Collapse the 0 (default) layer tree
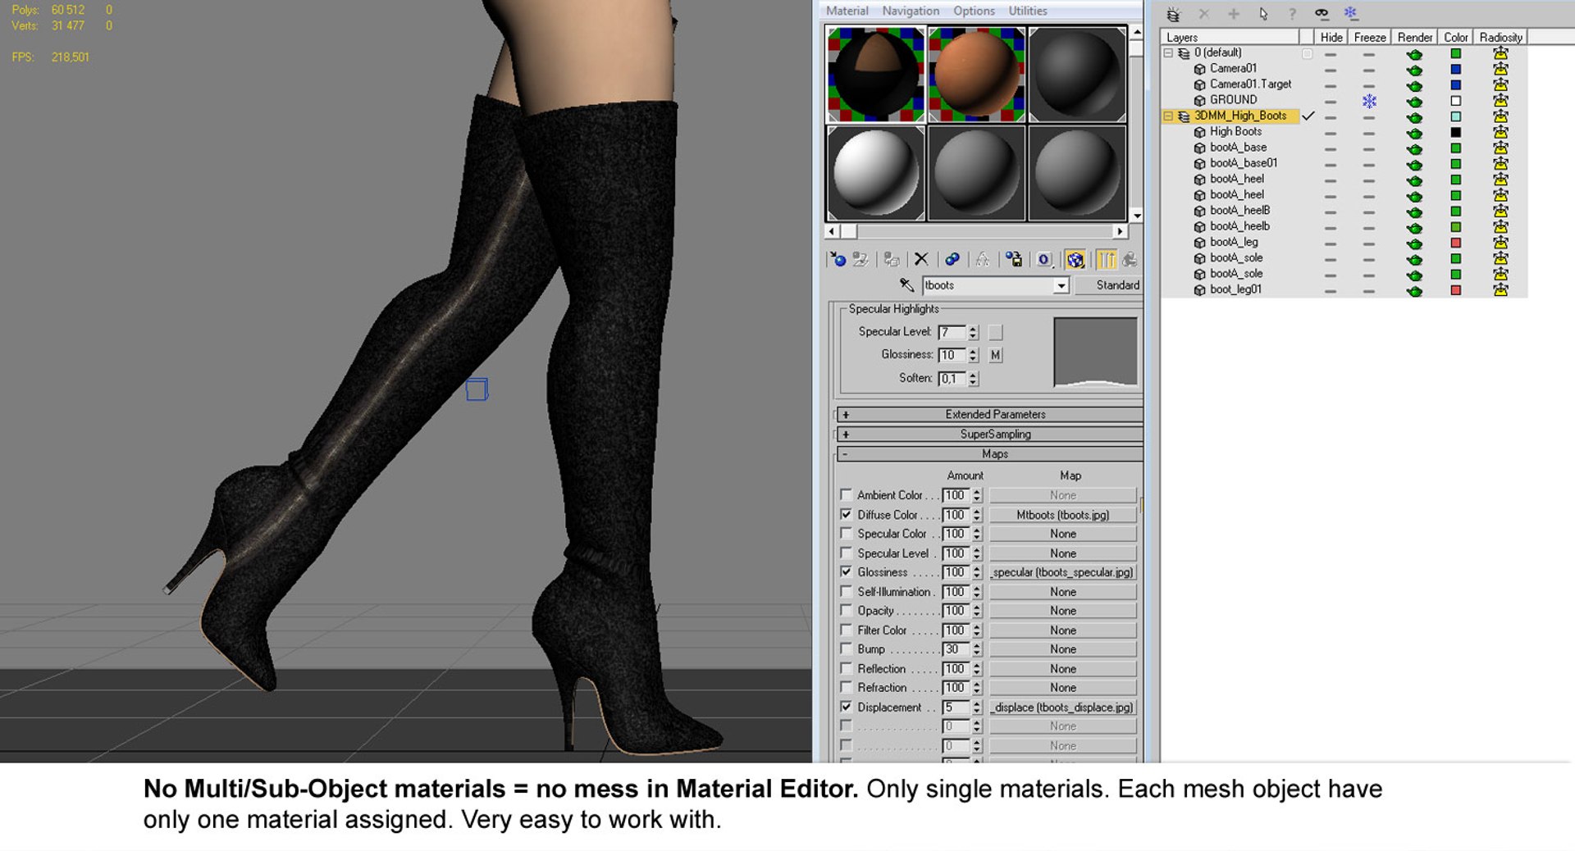 pyautogui.click(x=1168, y=53)
